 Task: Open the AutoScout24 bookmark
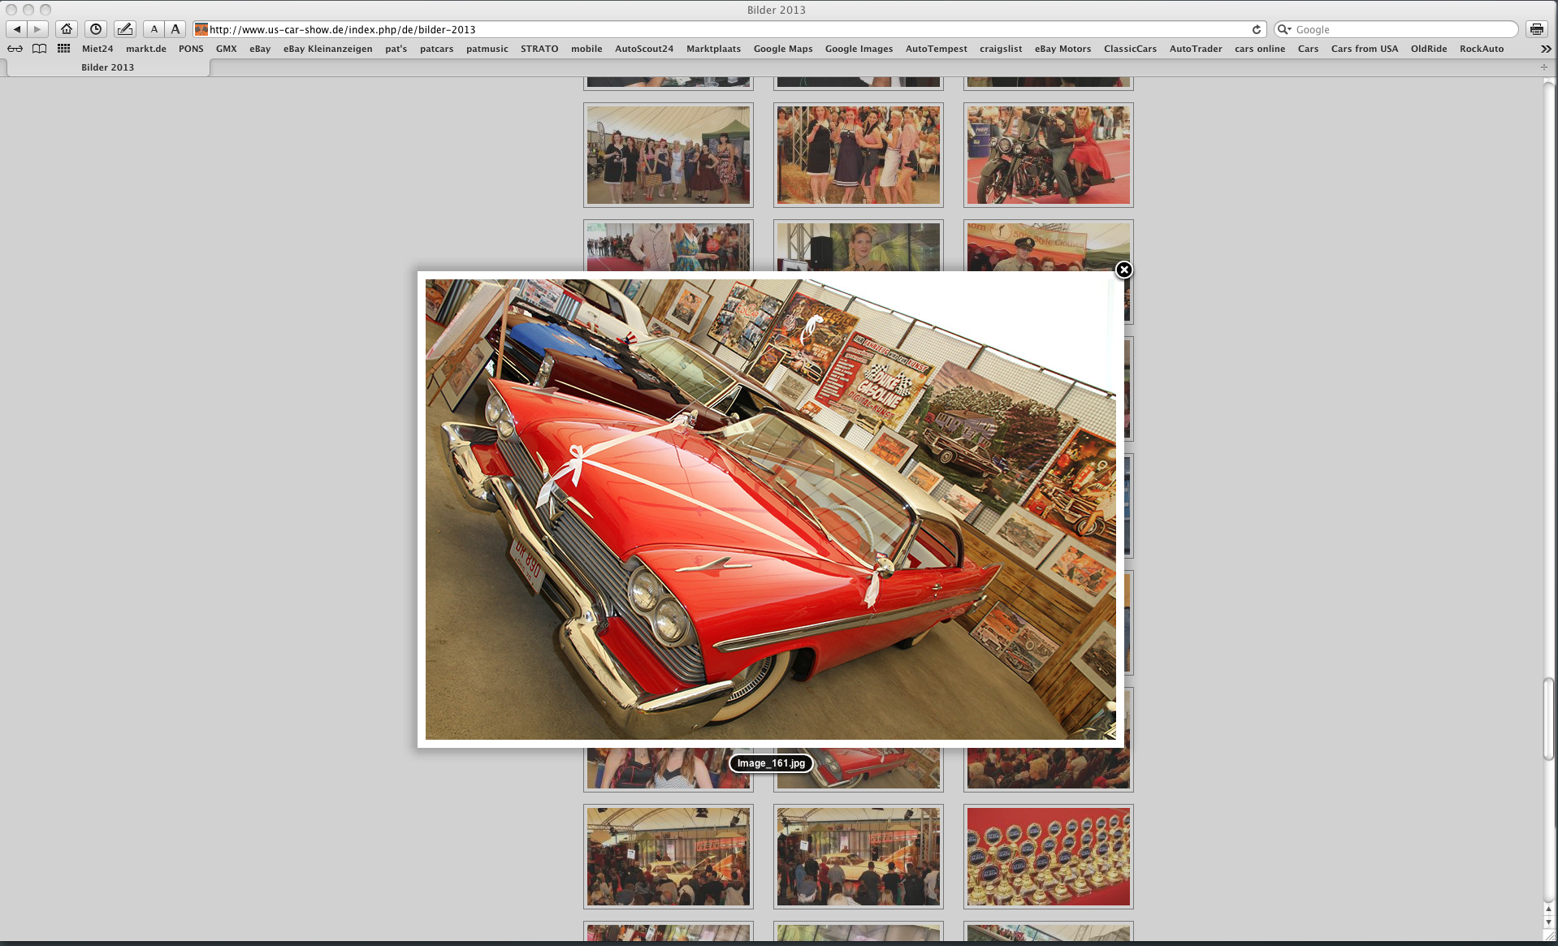[x=643, y=49]
